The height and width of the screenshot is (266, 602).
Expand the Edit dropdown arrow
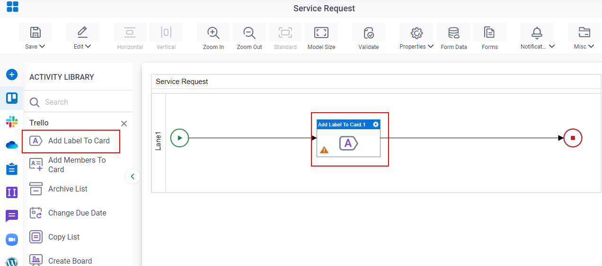(88, 47)
